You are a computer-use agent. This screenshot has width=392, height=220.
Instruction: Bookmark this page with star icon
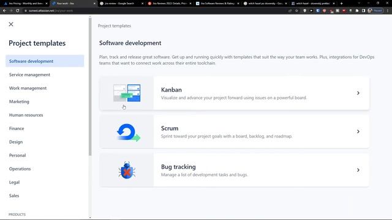click(x=296, y=11)
